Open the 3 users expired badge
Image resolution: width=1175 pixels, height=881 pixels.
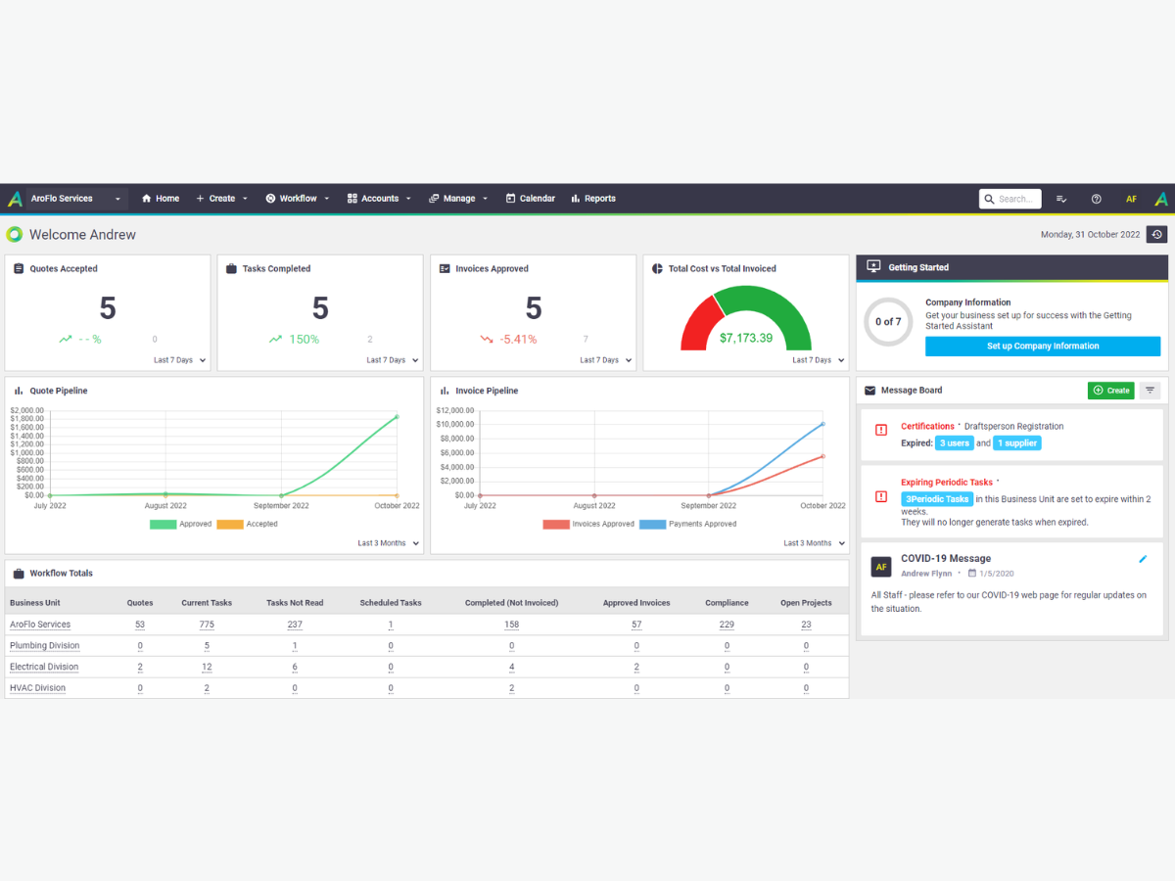click(953, 443)
